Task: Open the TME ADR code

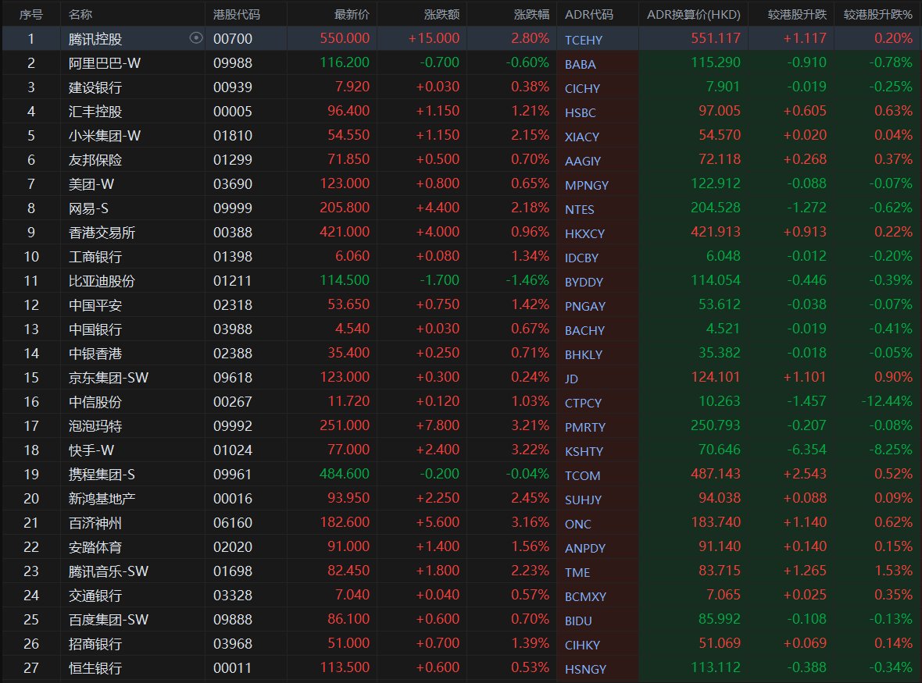Action: [x=577, y=573]
